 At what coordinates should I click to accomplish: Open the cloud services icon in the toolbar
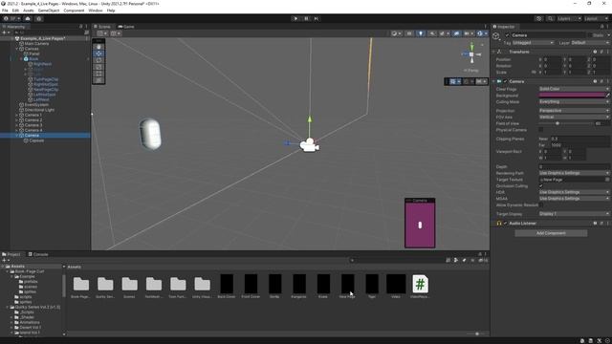pyautogui.click(x=28, y=19)
